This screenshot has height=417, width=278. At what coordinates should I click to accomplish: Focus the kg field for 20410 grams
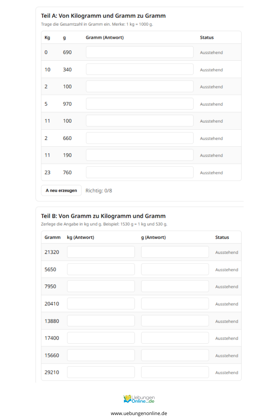click(x=101, y=304)
